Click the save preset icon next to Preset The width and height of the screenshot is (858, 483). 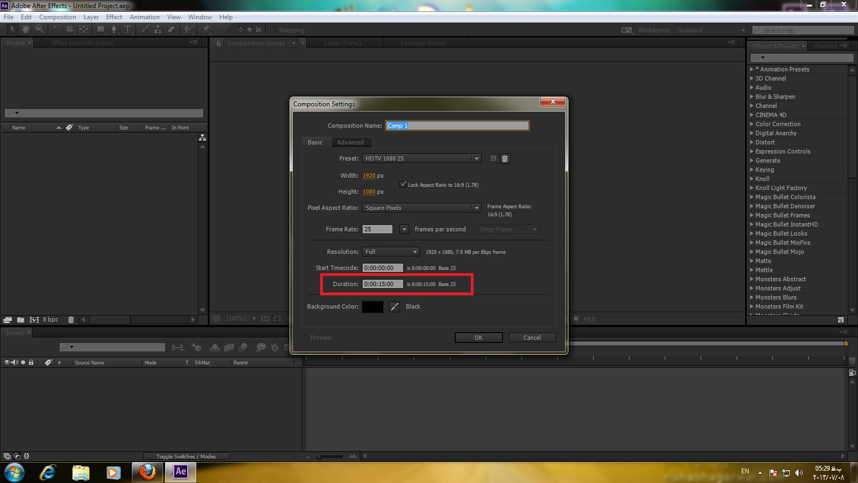(493, 159)
